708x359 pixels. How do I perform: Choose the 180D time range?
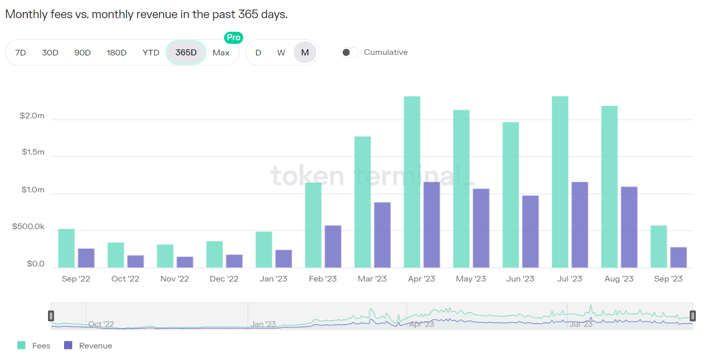click(117, 52)
